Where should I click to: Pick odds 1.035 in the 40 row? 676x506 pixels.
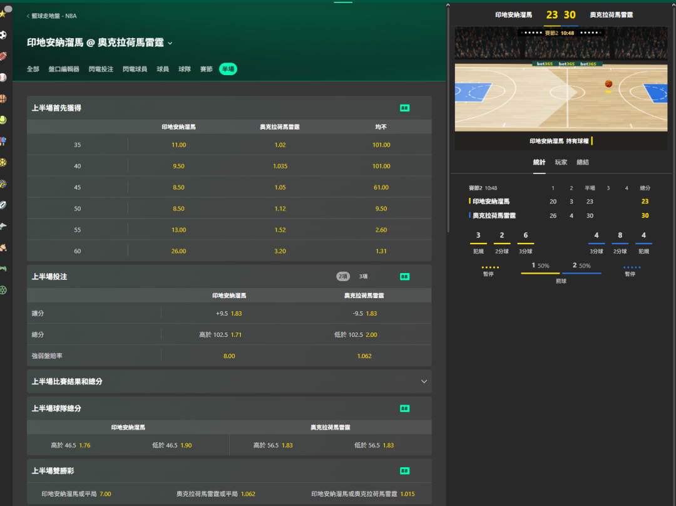tap(280, 166)
